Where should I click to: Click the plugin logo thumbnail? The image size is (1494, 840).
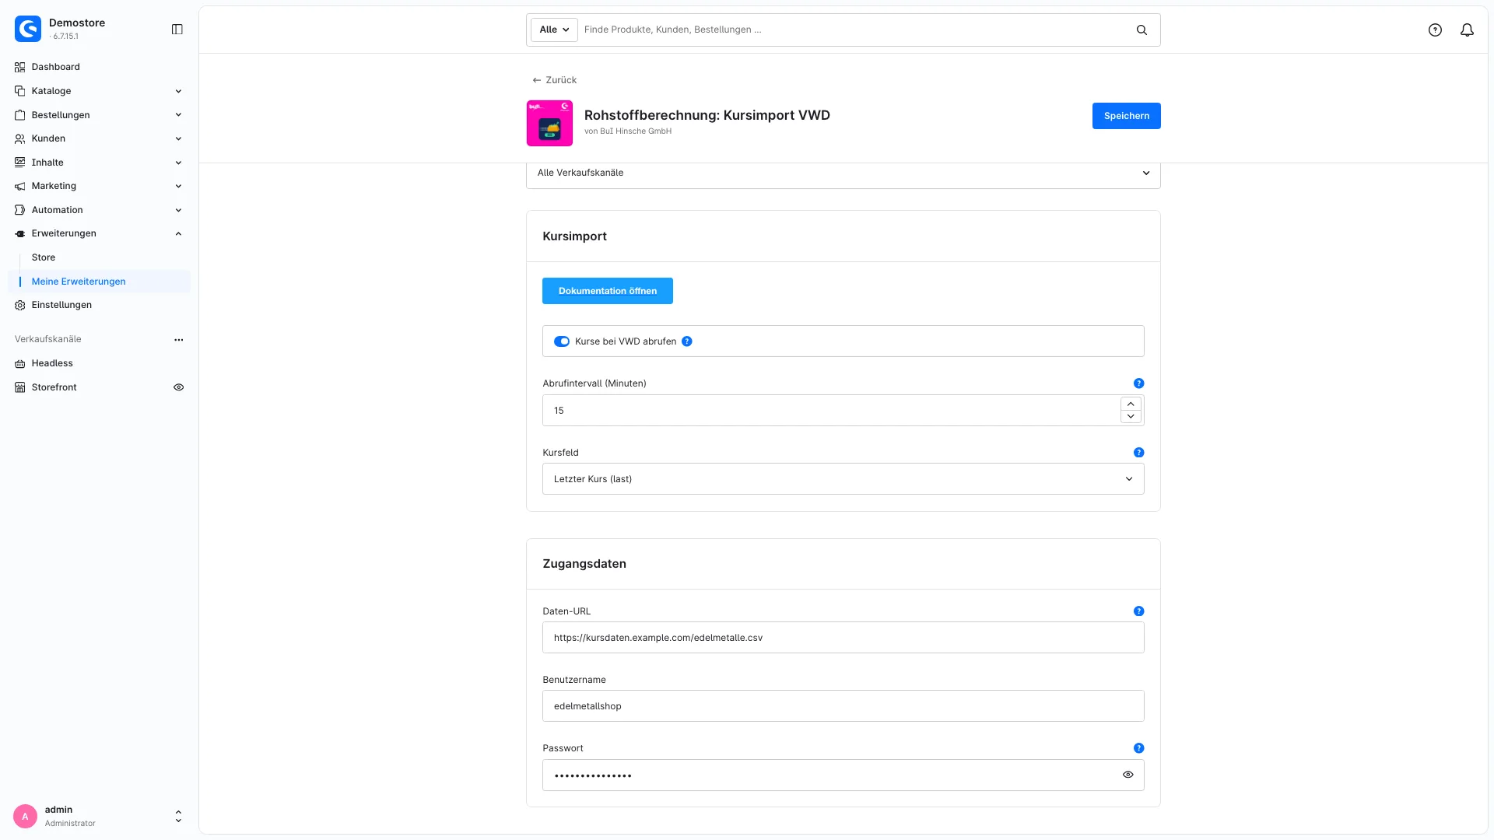(x=549, y=123)
